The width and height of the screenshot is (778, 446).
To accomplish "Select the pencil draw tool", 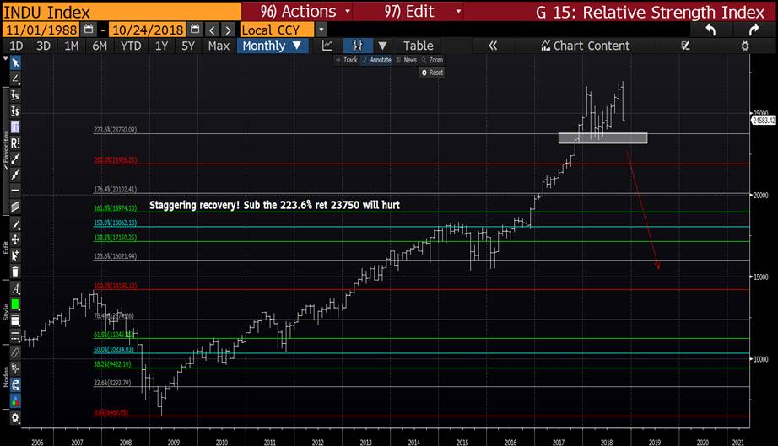I will (15, 224).
